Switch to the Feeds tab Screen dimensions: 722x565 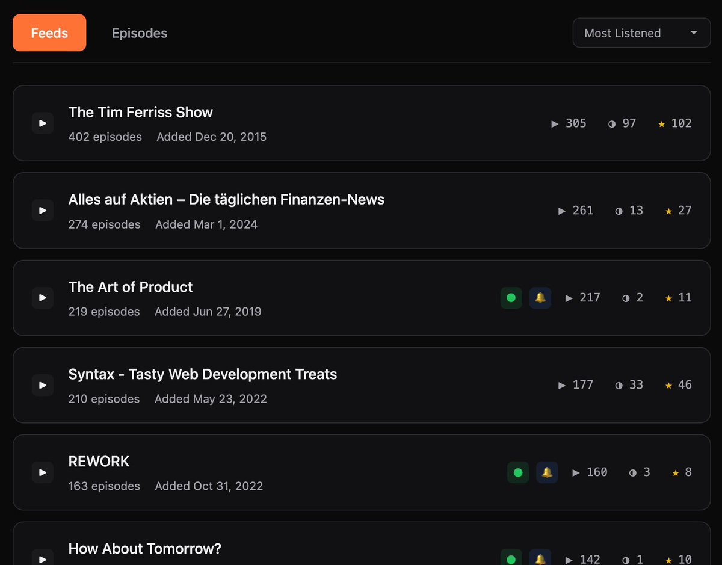49,33
